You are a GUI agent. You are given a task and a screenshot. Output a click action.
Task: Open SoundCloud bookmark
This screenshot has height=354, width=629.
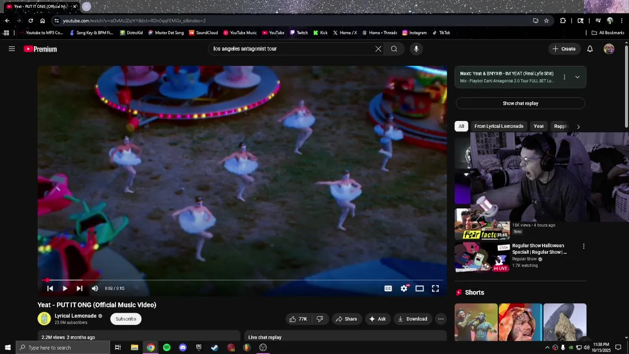(x=203, y=33)
